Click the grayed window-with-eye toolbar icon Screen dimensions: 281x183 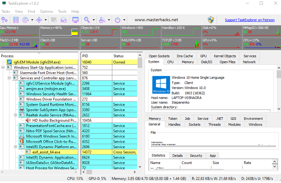pyautogui.click(x=54, y=20)
